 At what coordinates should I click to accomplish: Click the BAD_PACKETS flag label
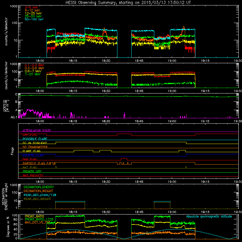pyautogui.click(x=33, y=175)
